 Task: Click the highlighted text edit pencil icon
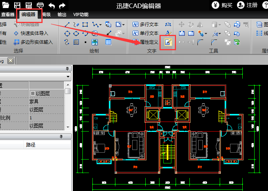click(x=168, y=42)
